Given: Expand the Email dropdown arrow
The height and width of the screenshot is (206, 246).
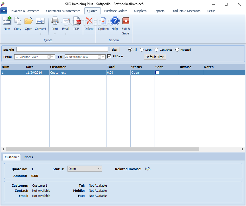Looking at the screenshot, I should tap(65, 34).
